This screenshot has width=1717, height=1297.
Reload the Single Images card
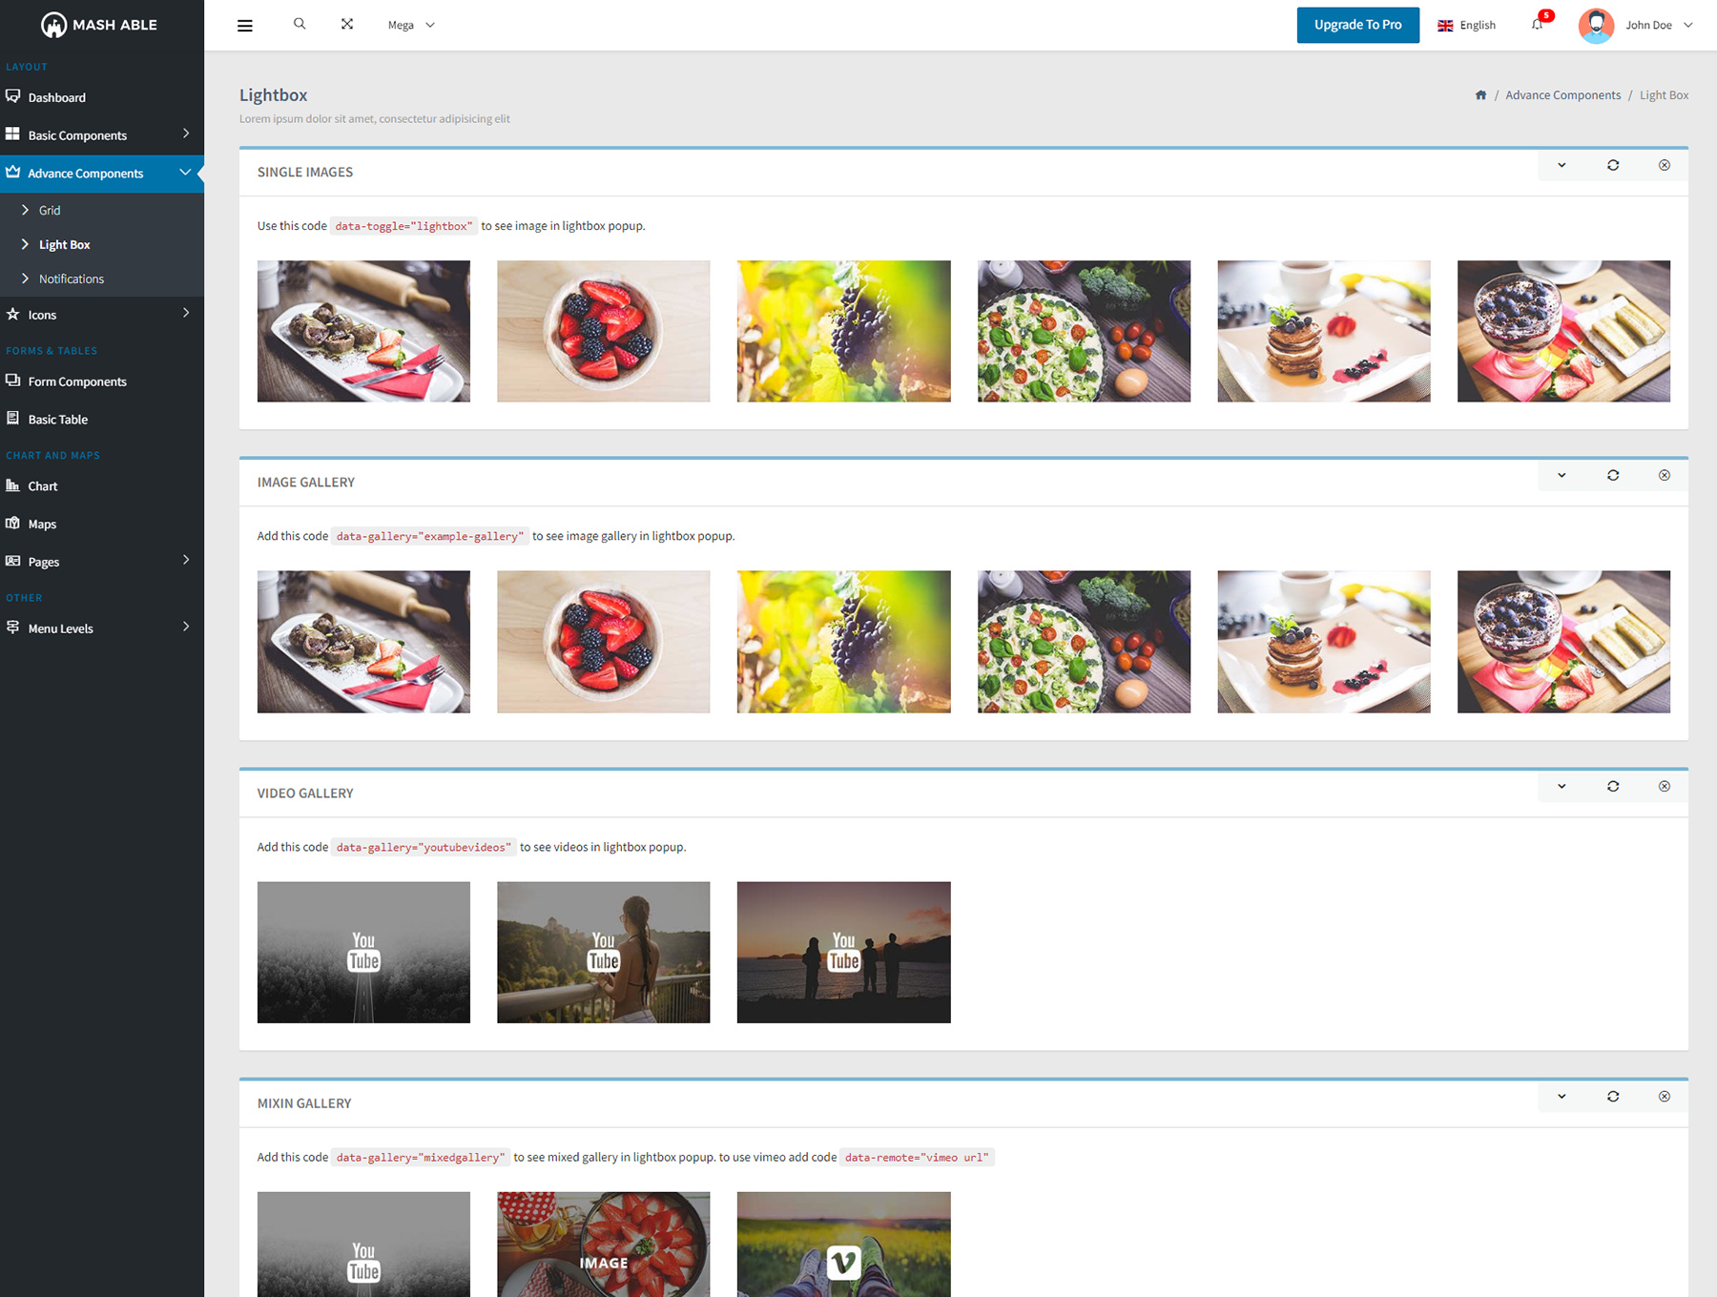click(1613, 165)
